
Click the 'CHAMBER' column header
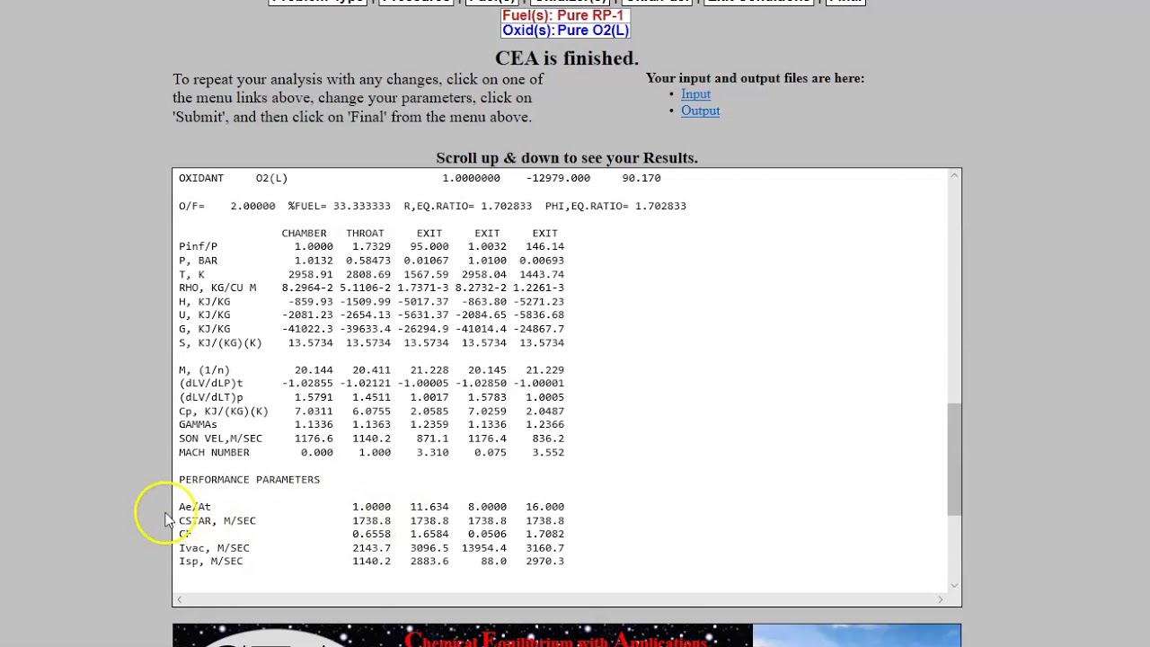click(304, 233)
